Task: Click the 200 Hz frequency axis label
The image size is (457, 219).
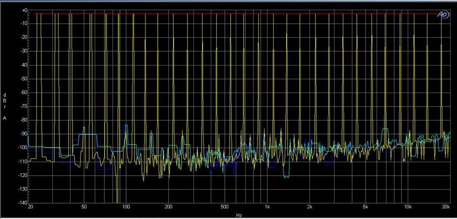Action: click(x=168, y=207)
